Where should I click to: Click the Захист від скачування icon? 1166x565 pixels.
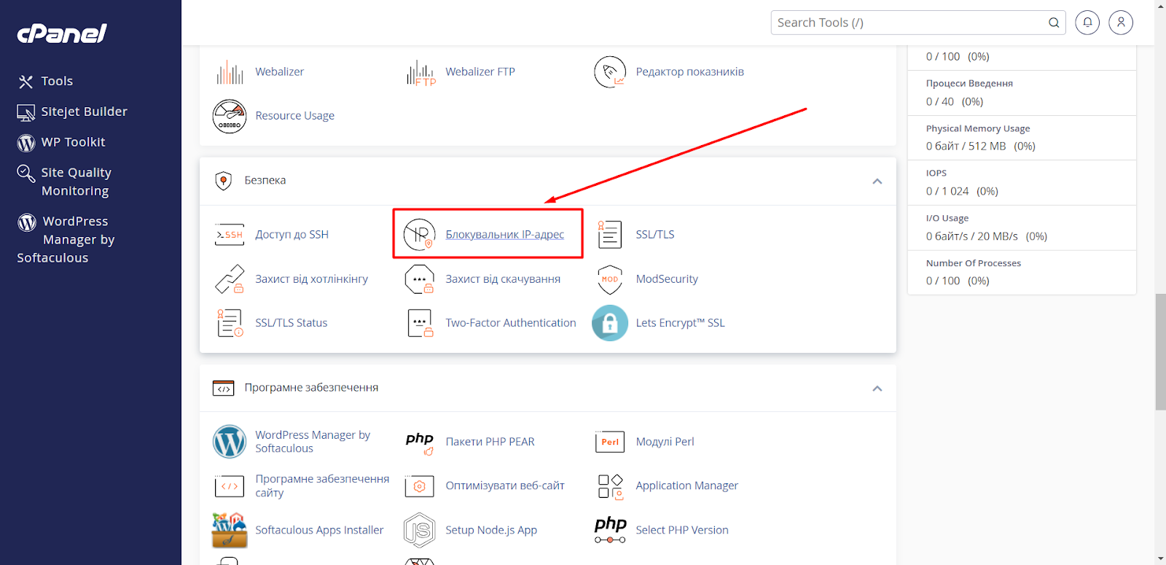[x=420, y=279]
